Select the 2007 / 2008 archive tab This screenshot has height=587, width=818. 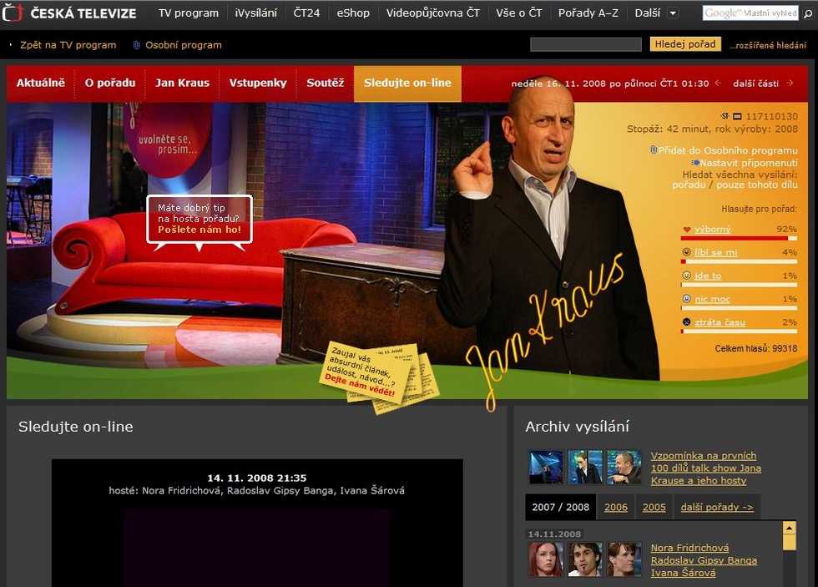(560, 507)
